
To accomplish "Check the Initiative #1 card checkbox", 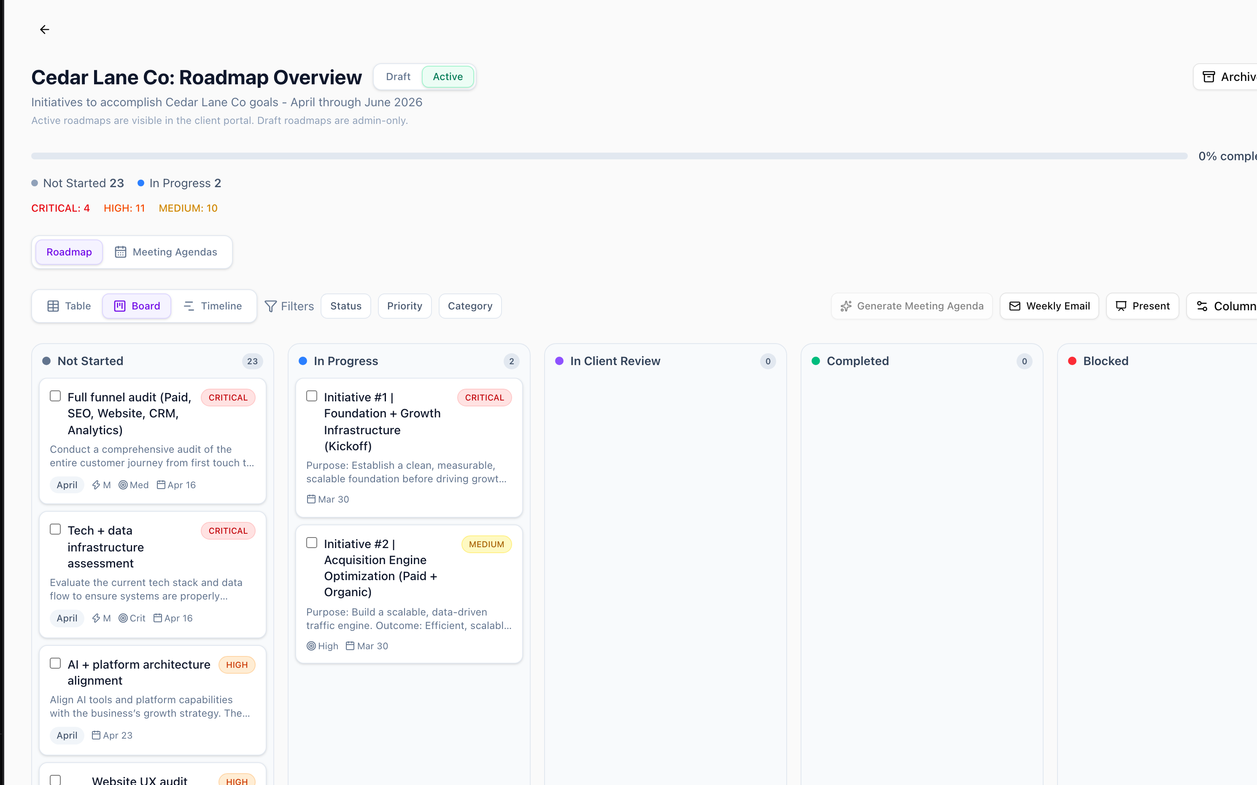I will (312, 396).
